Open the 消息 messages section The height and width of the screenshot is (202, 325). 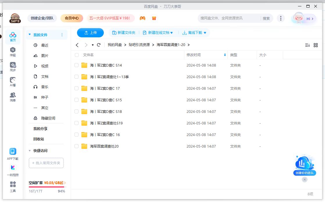click(x=12, y=97)
